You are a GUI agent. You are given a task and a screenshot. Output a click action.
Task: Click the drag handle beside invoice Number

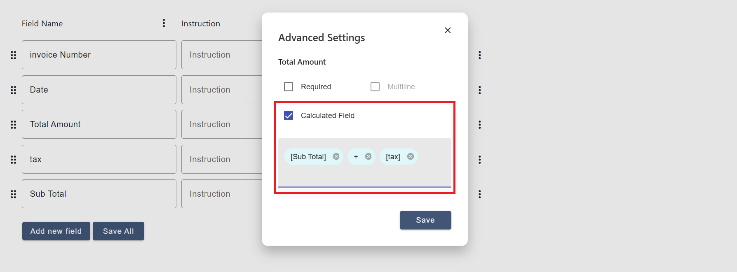click(x=13, y=55)
